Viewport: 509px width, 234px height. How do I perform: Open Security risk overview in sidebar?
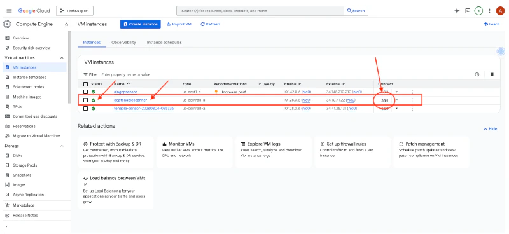click(31, 48)
